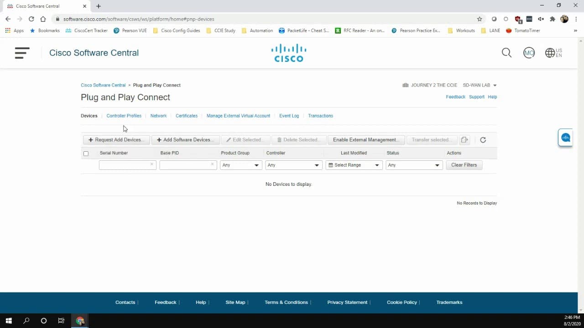Switch to the Event Log tab
Screen dimensions: 584x328
[289, 116]
